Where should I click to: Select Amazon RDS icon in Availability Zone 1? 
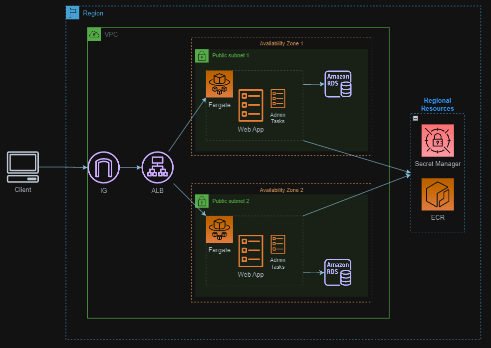pos(338,84)
